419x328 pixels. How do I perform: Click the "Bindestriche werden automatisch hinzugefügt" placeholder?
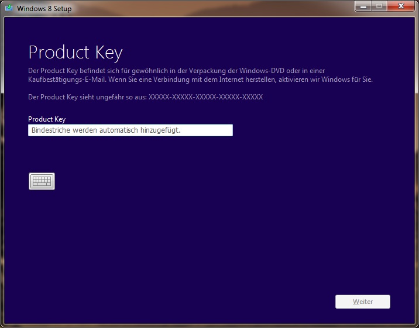105,130
